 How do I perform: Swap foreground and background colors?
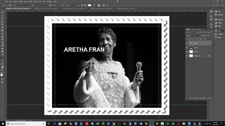point(3,73)
